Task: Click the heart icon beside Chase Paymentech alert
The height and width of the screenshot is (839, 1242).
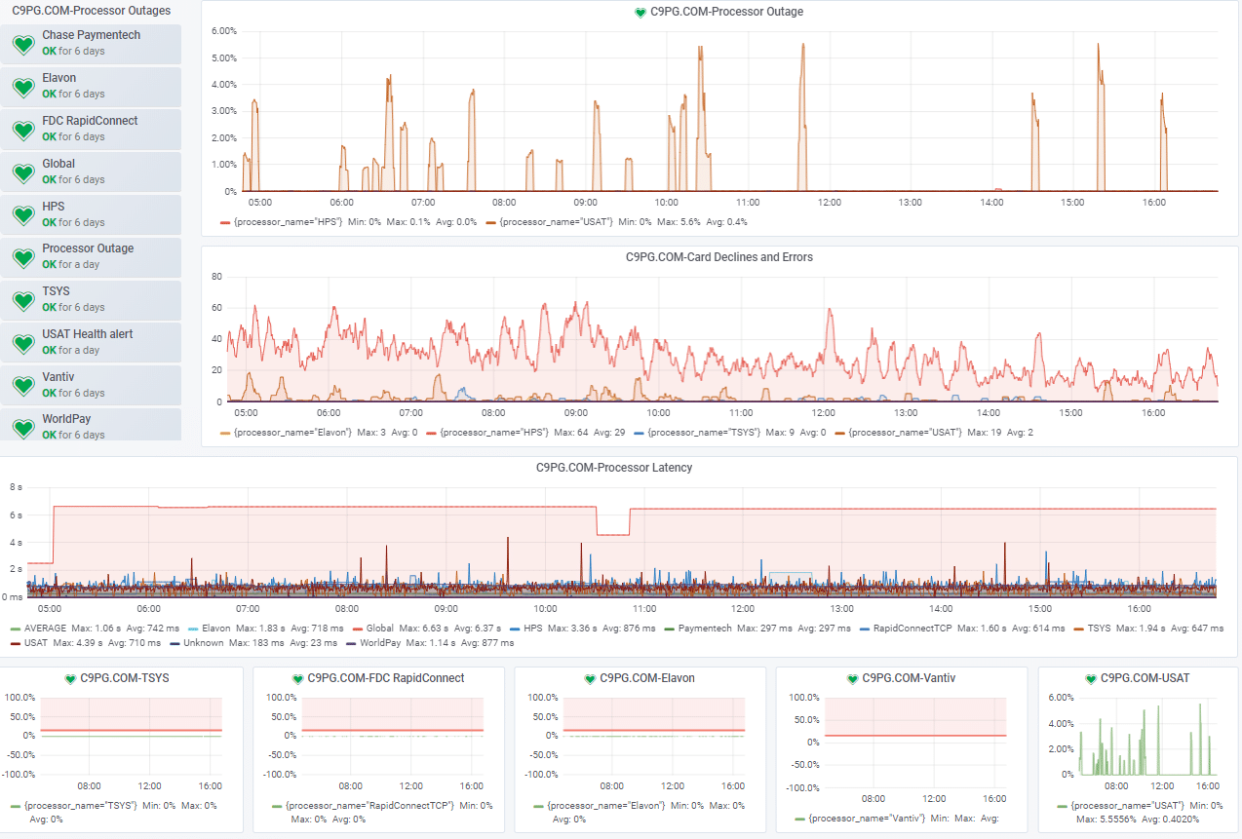Action: click(23, 45)
